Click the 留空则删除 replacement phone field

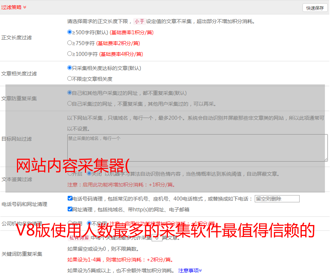pyautogui.click(x=277, y=199)
